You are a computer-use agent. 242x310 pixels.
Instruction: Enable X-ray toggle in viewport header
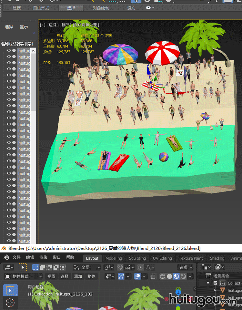click(x=154, y=276)
